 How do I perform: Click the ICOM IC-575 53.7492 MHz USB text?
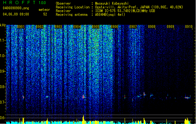click(x=125, y=11)
